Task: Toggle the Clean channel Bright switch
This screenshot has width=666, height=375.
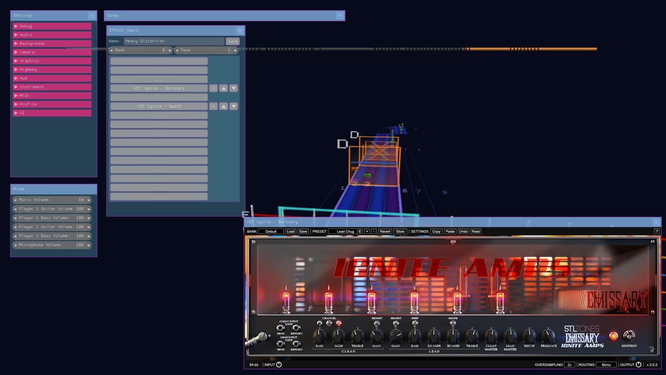Action: pos(377,323)
